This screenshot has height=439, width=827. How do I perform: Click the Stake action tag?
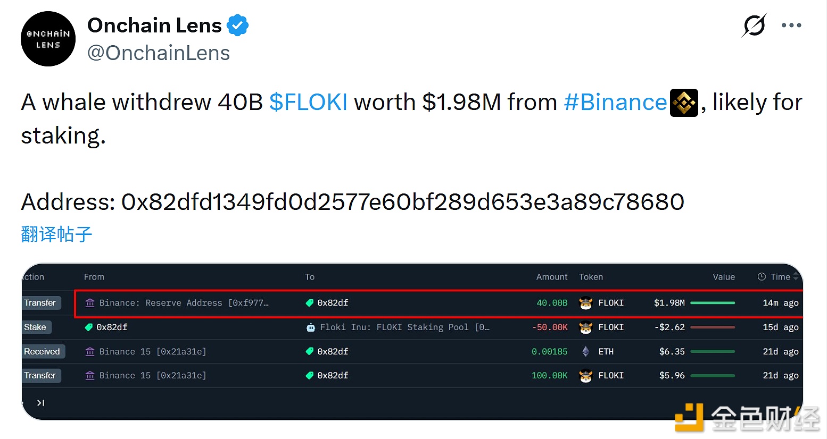36,327
